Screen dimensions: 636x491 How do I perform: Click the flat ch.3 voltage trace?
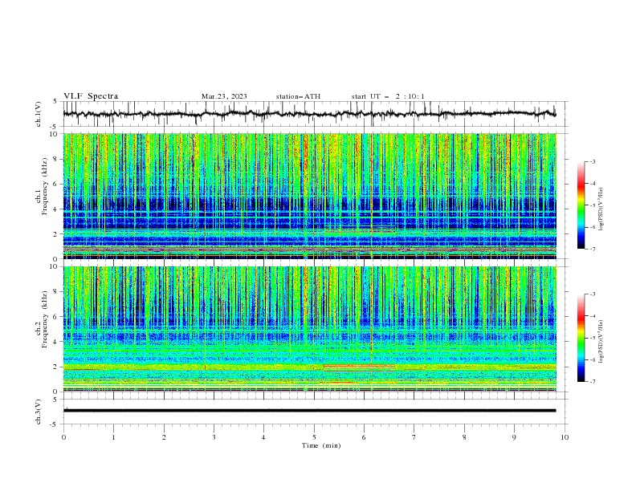point(309,411)
